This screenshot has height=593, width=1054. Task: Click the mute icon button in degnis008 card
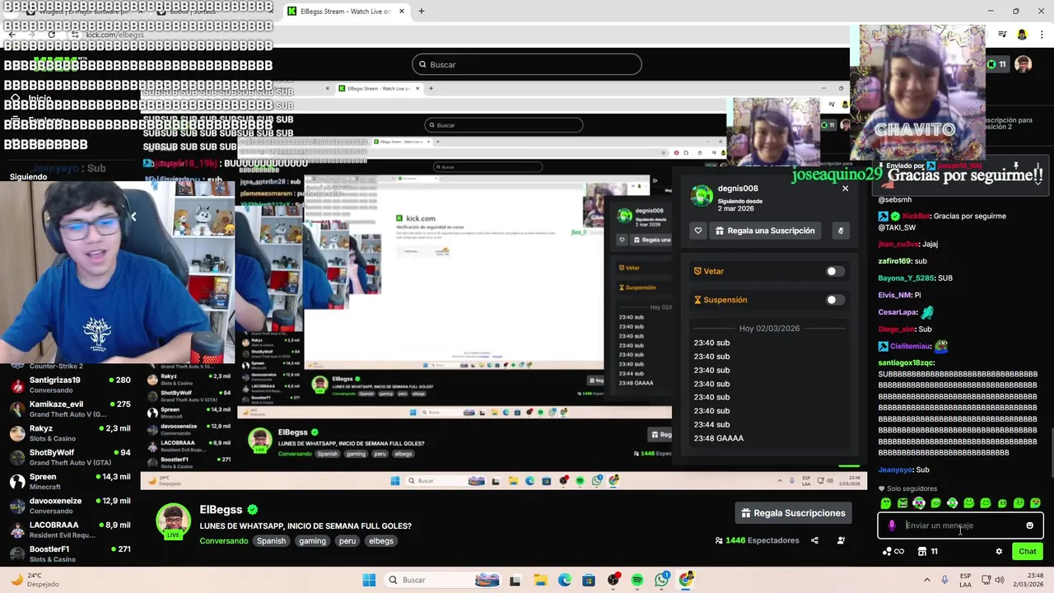[x=840, y=231]
